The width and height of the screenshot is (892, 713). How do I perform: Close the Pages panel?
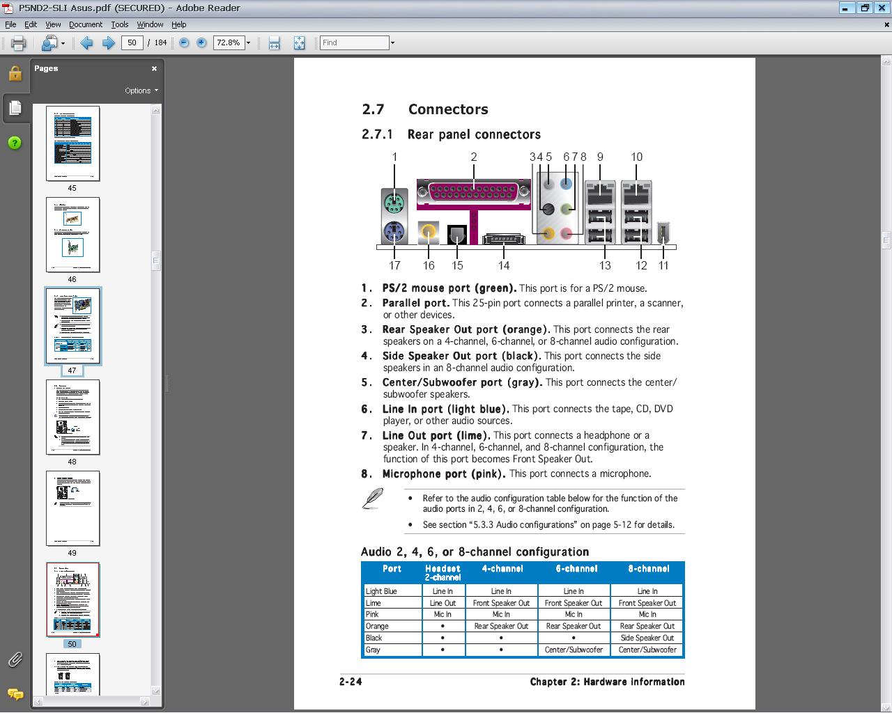(154, 68)
